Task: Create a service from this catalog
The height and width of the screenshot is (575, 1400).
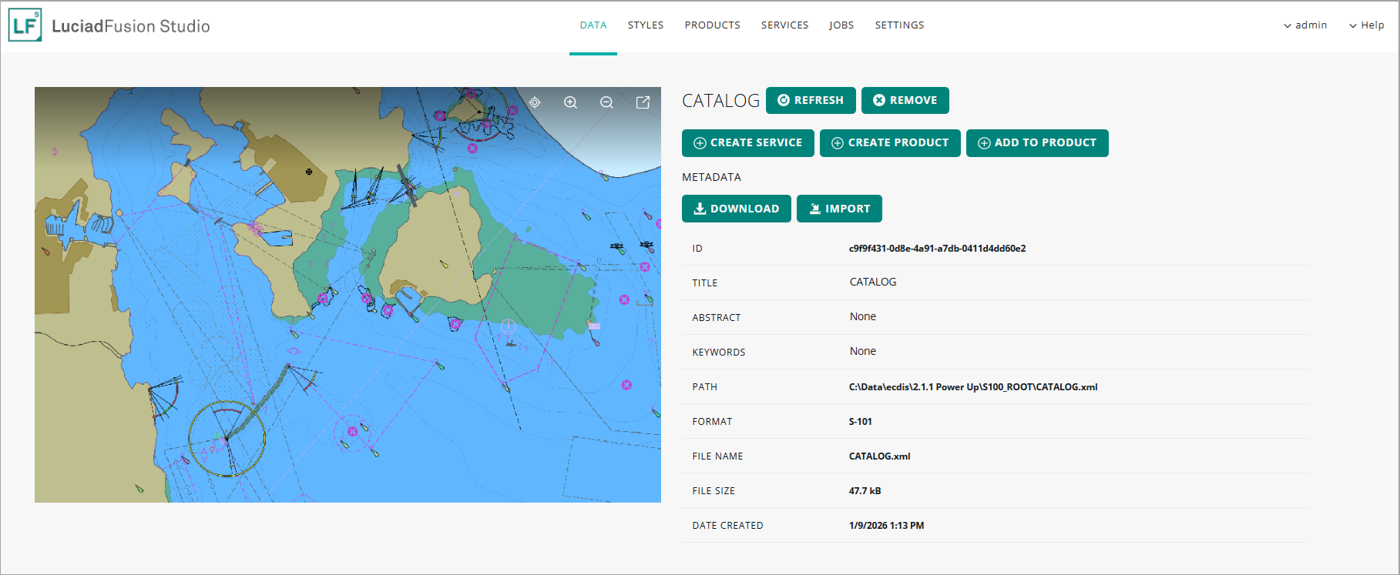Action: click(x=747, y=143)
